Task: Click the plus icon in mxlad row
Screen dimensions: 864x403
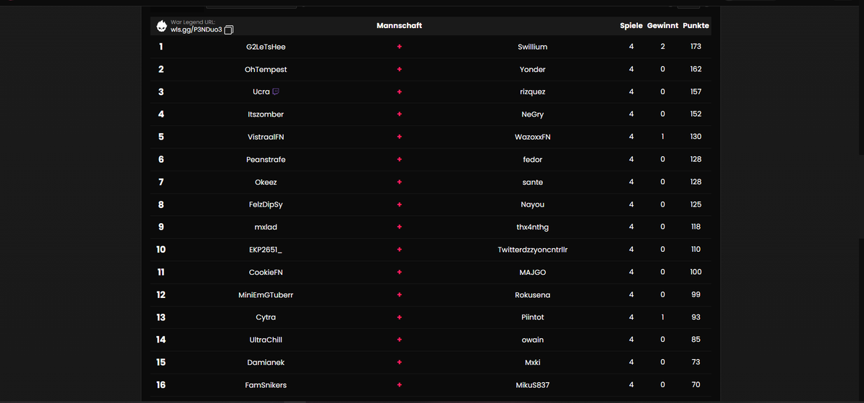Action: (399, 227)
